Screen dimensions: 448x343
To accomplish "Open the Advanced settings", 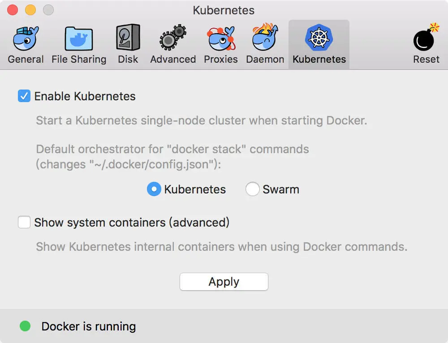I will tap(172, 43).
